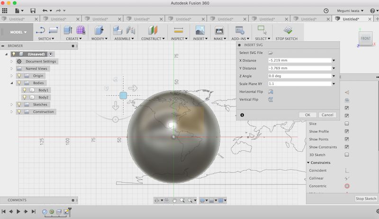
Task: Toggle the Vertical Flip icon
Action: 271,100
